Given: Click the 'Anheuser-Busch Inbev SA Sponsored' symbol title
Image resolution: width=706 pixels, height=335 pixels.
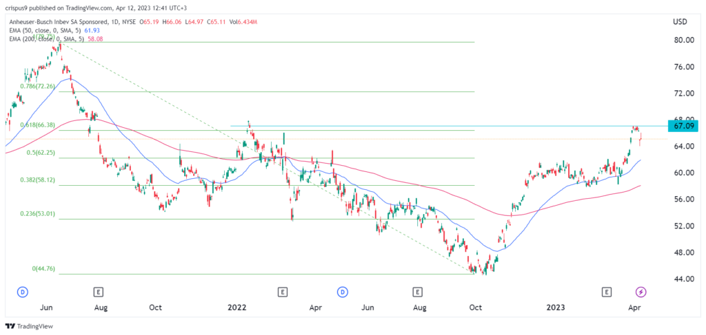Looking at the screenshot, I should point(57,21).
